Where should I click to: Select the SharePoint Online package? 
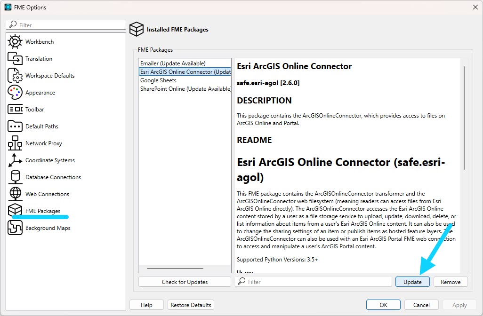tap(185, 88)
